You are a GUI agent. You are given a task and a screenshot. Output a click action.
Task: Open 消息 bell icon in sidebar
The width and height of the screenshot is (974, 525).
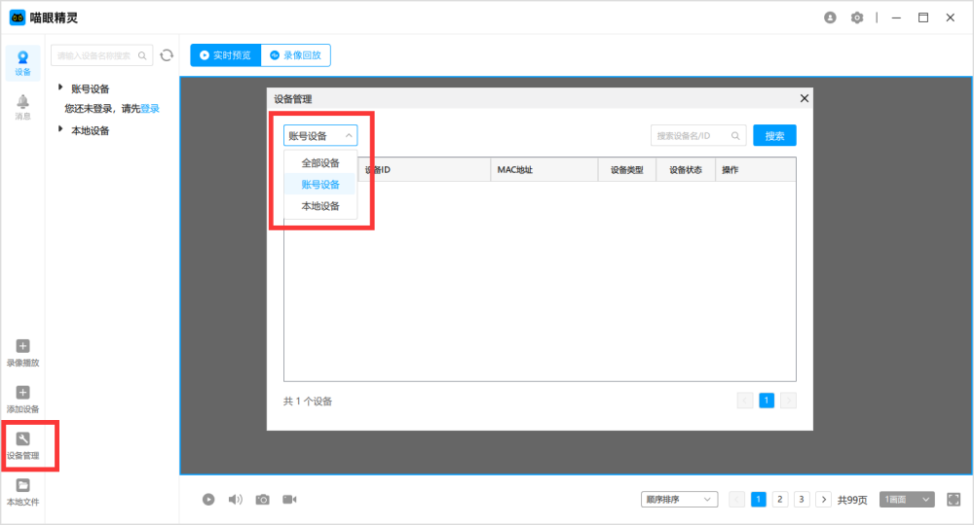pos(22,102)
